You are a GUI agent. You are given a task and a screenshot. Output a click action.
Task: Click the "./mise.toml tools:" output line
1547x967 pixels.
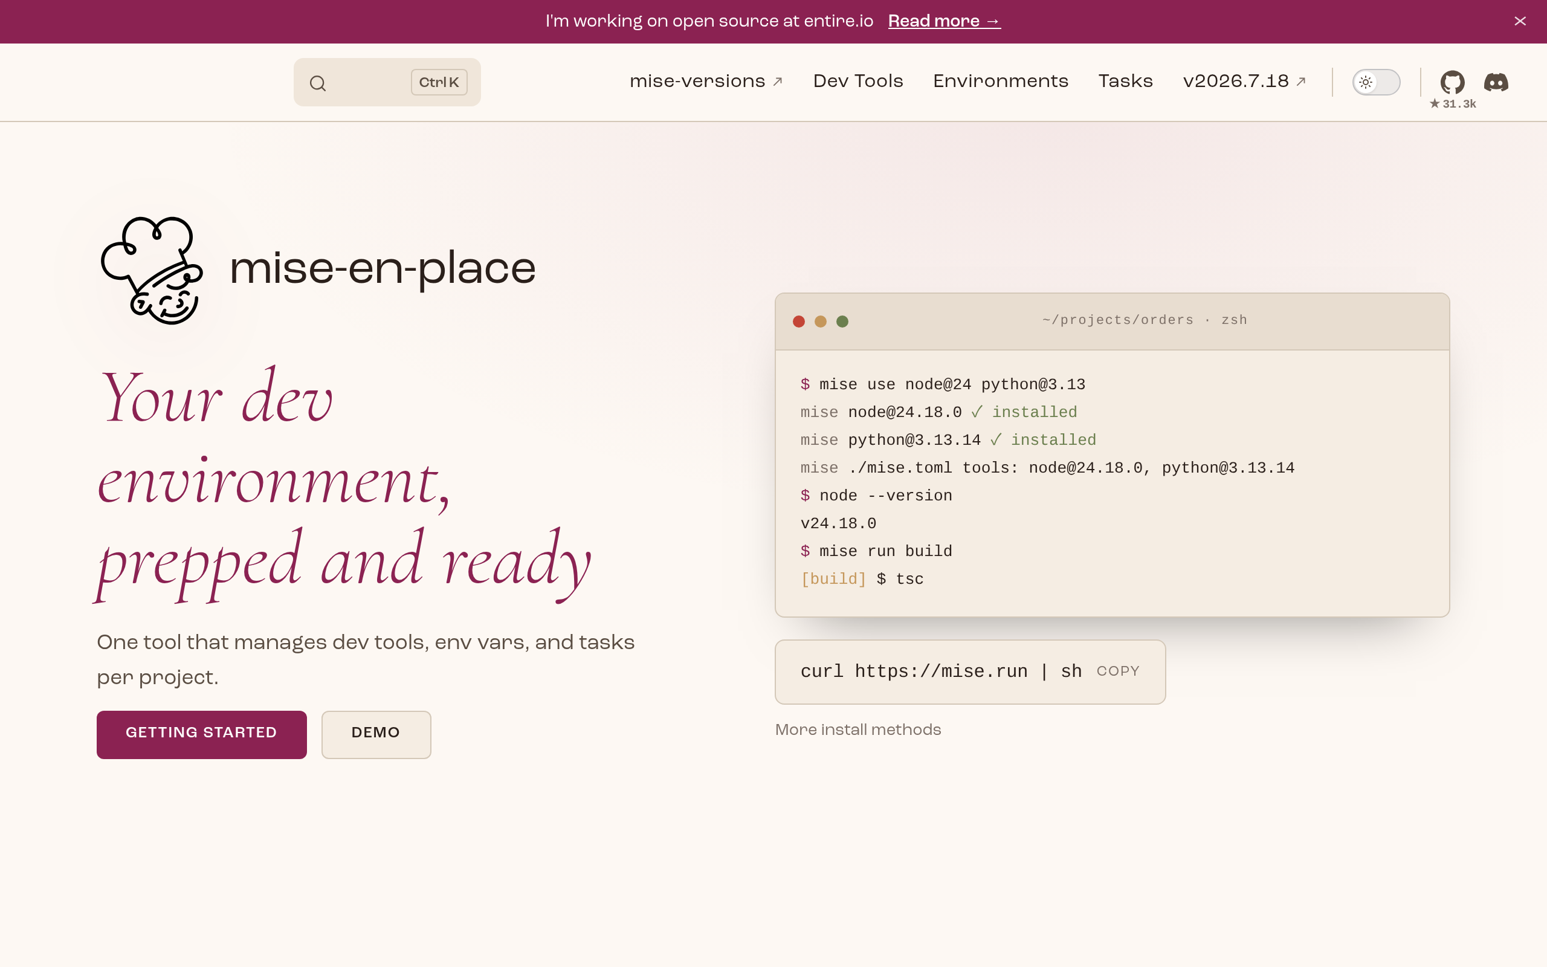(x=1047, y=468)
